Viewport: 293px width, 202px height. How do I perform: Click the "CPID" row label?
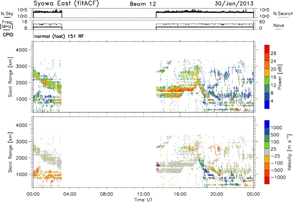8,35
